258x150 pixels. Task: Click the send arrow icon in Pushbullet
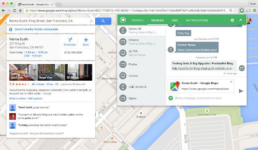(x=241, y=91)
